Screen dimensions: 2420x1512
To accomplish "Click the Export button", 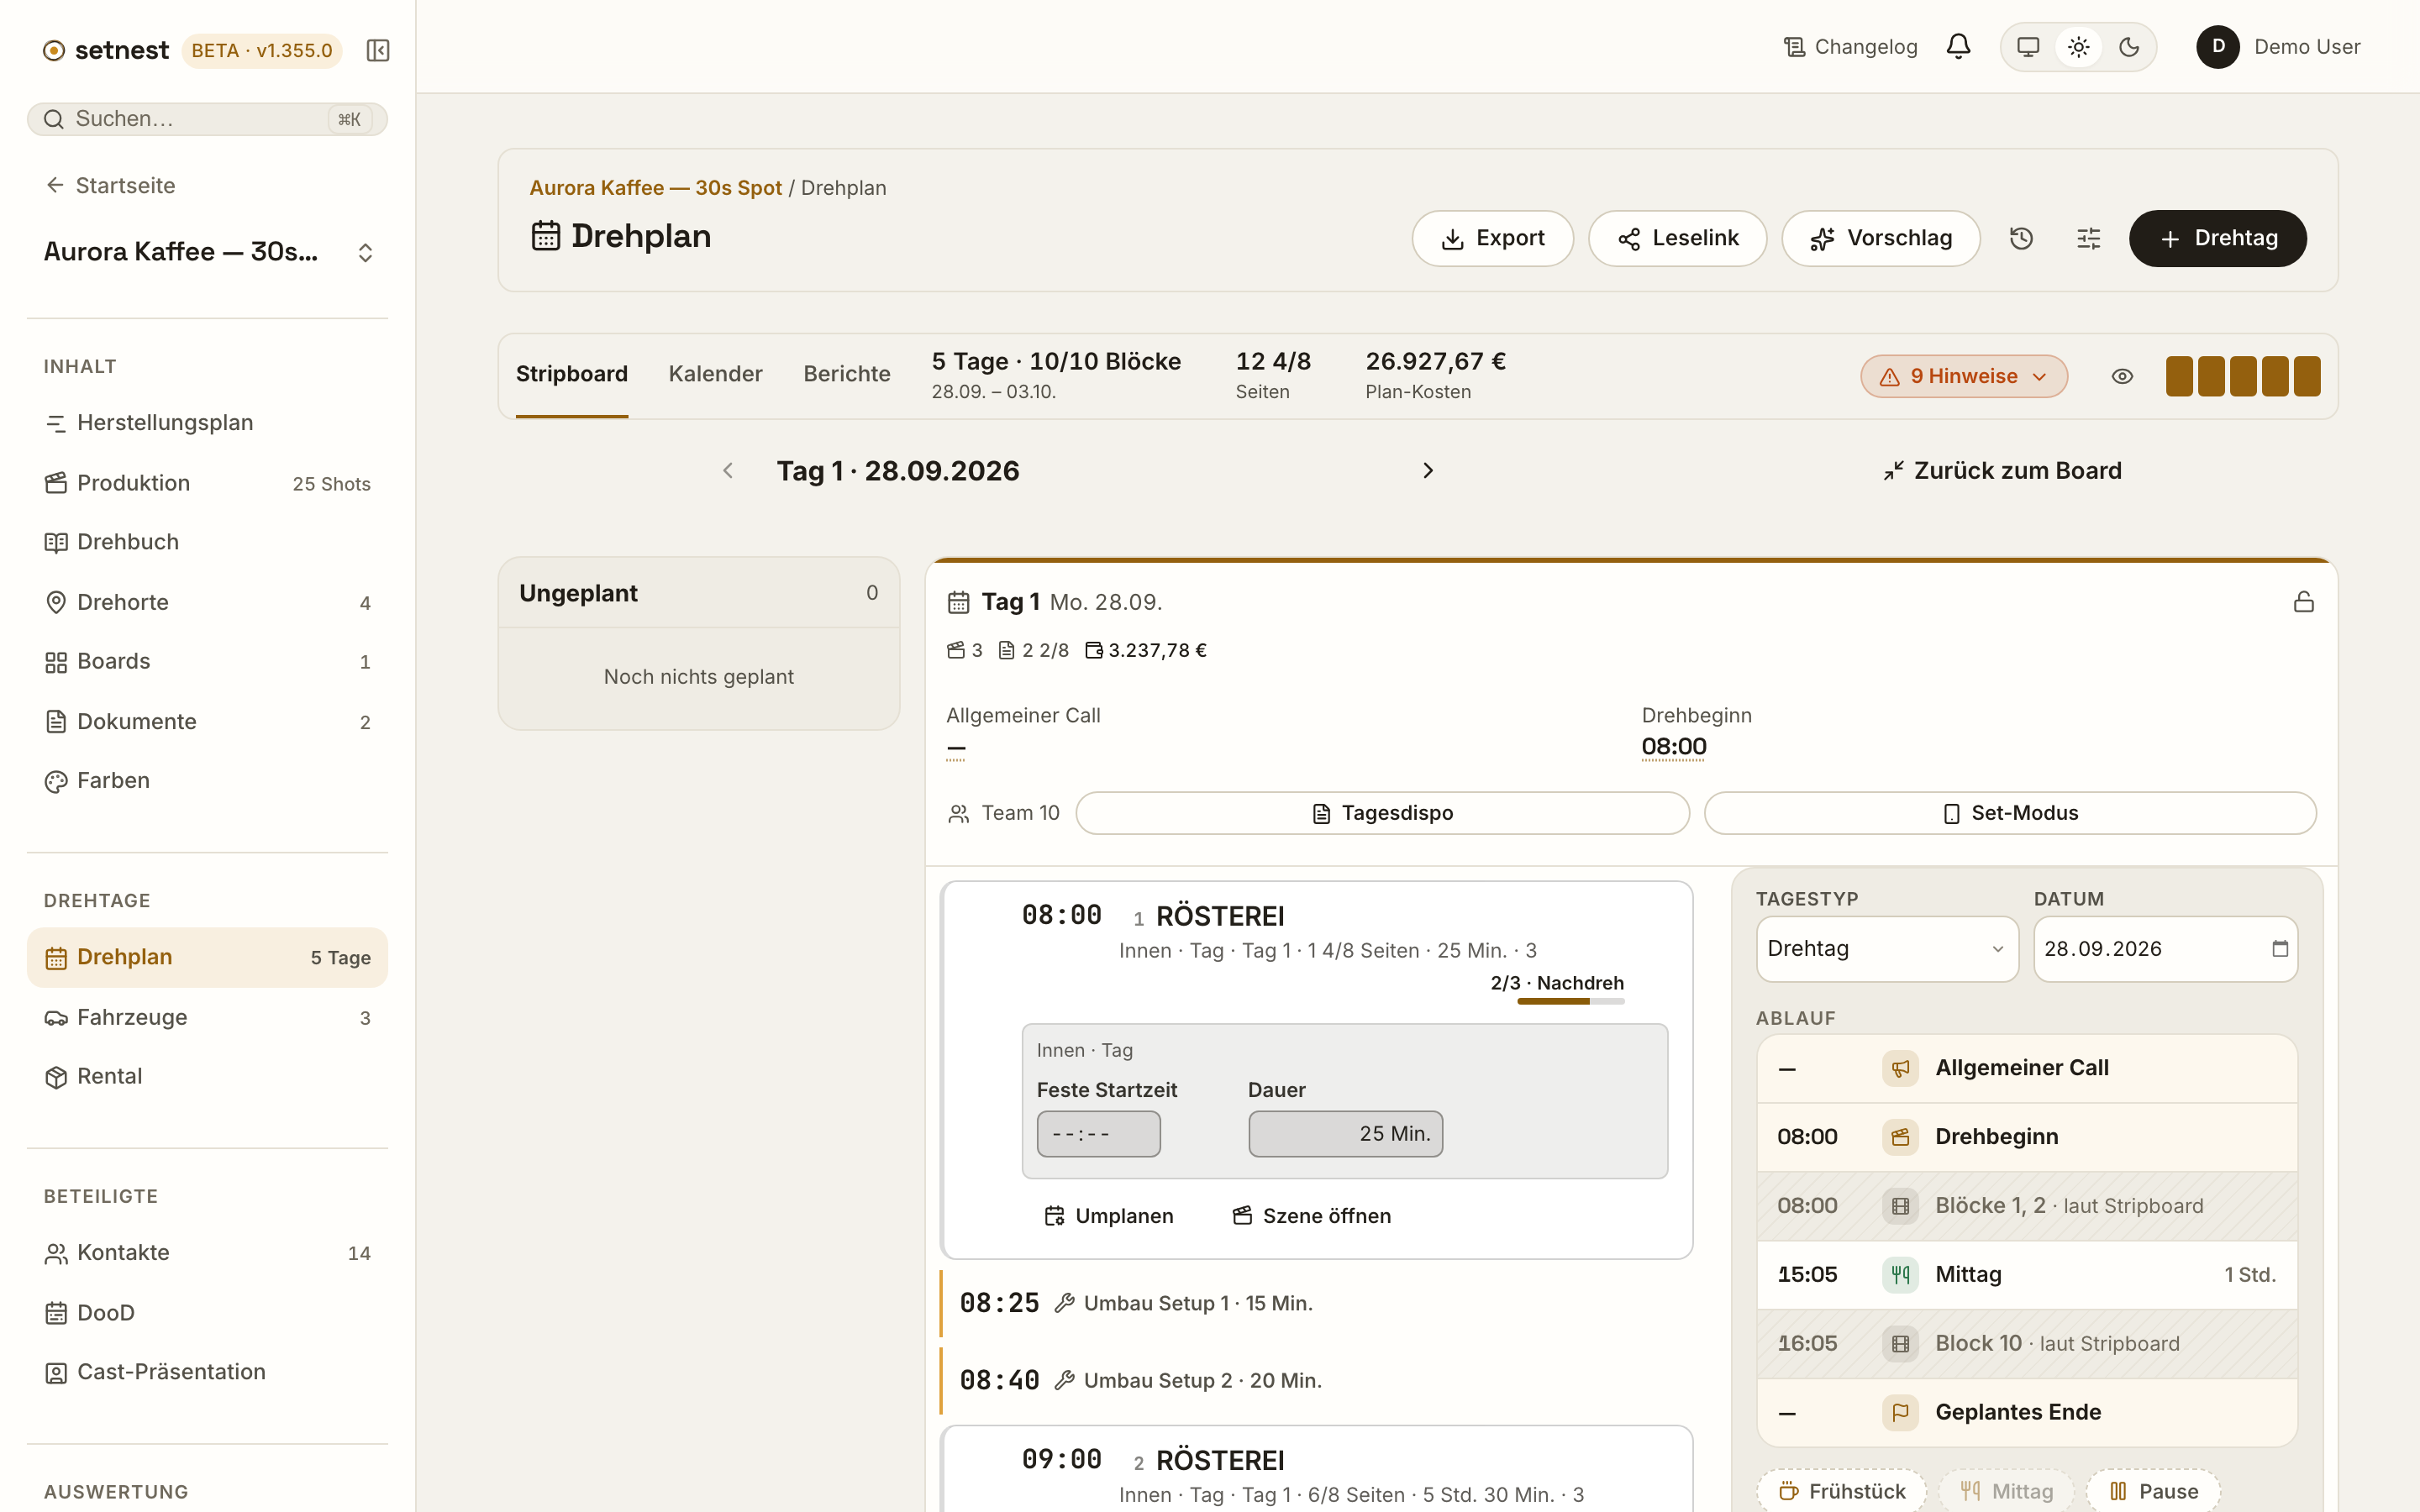I will 1492,238.
